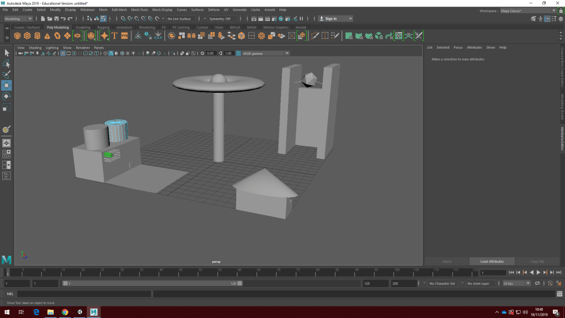The height and width of the screenshot is (318, 565).
Task: Pick the Select tool arrow
Action: (x=7, y=53)
